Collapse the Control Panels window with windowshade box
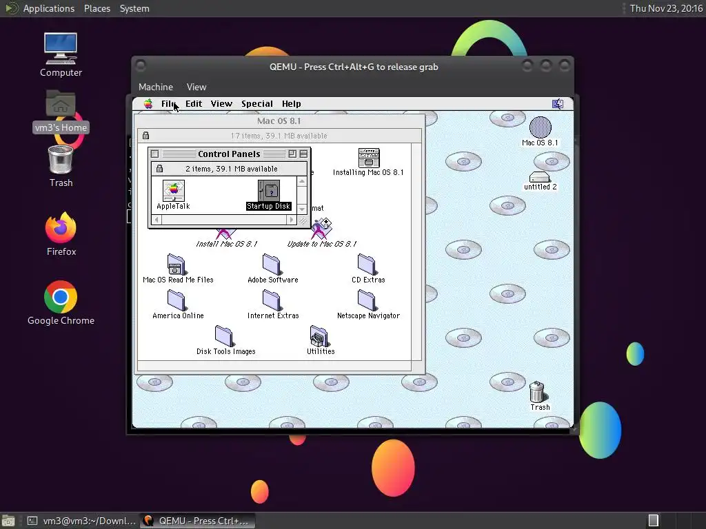706x529 pixels. click(303, 154)
